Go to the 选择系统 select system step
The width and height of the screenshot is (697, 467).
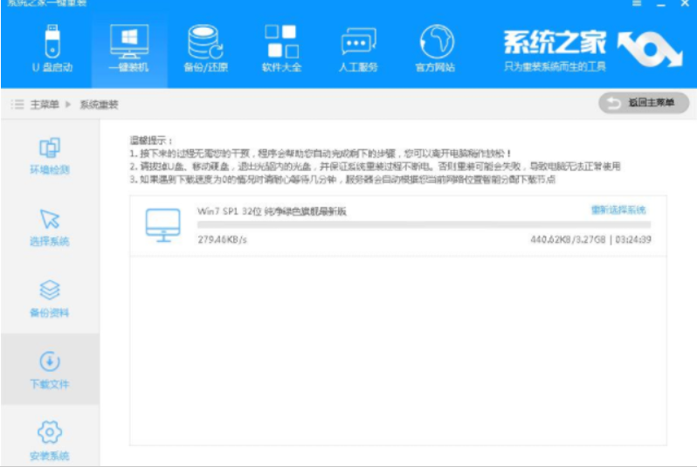click(x=50, y=228)
